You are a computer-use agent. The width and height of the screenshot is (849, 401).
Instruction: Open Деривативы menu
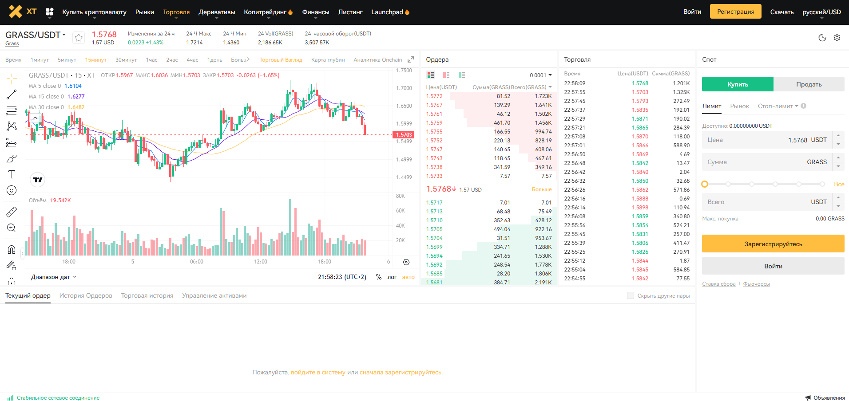tap(217, 12)
